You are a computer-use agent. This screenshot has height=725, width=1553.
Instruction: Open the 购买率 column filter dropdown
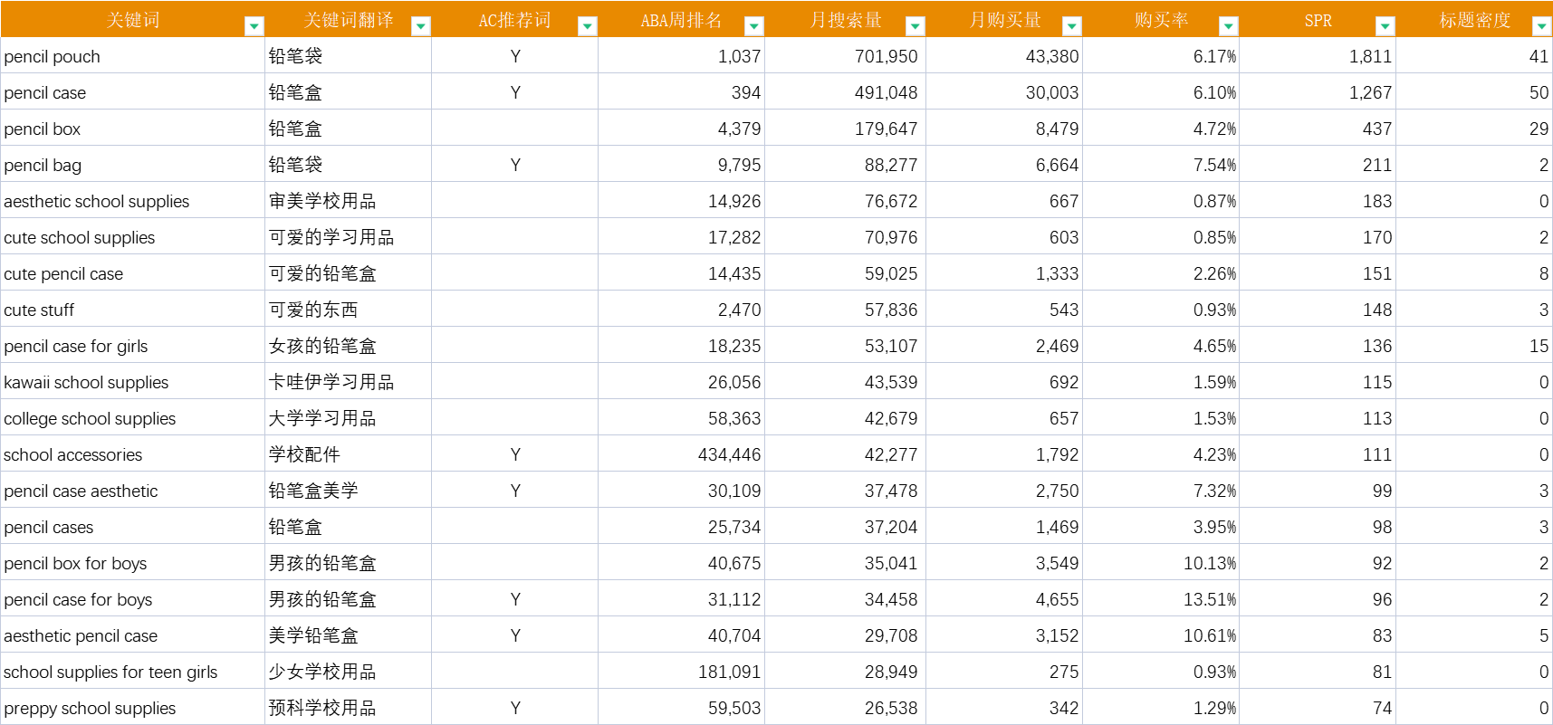coord(1228,26)
